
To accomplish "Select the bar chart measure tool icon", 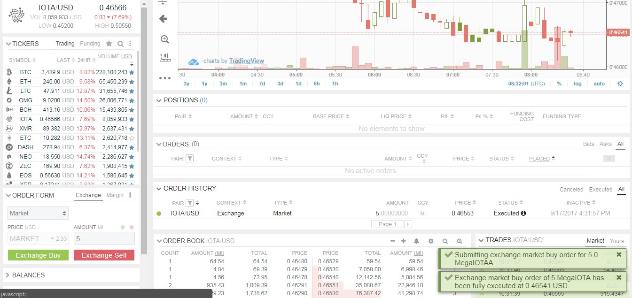I will pyautogui.click(x=164, y=58).
